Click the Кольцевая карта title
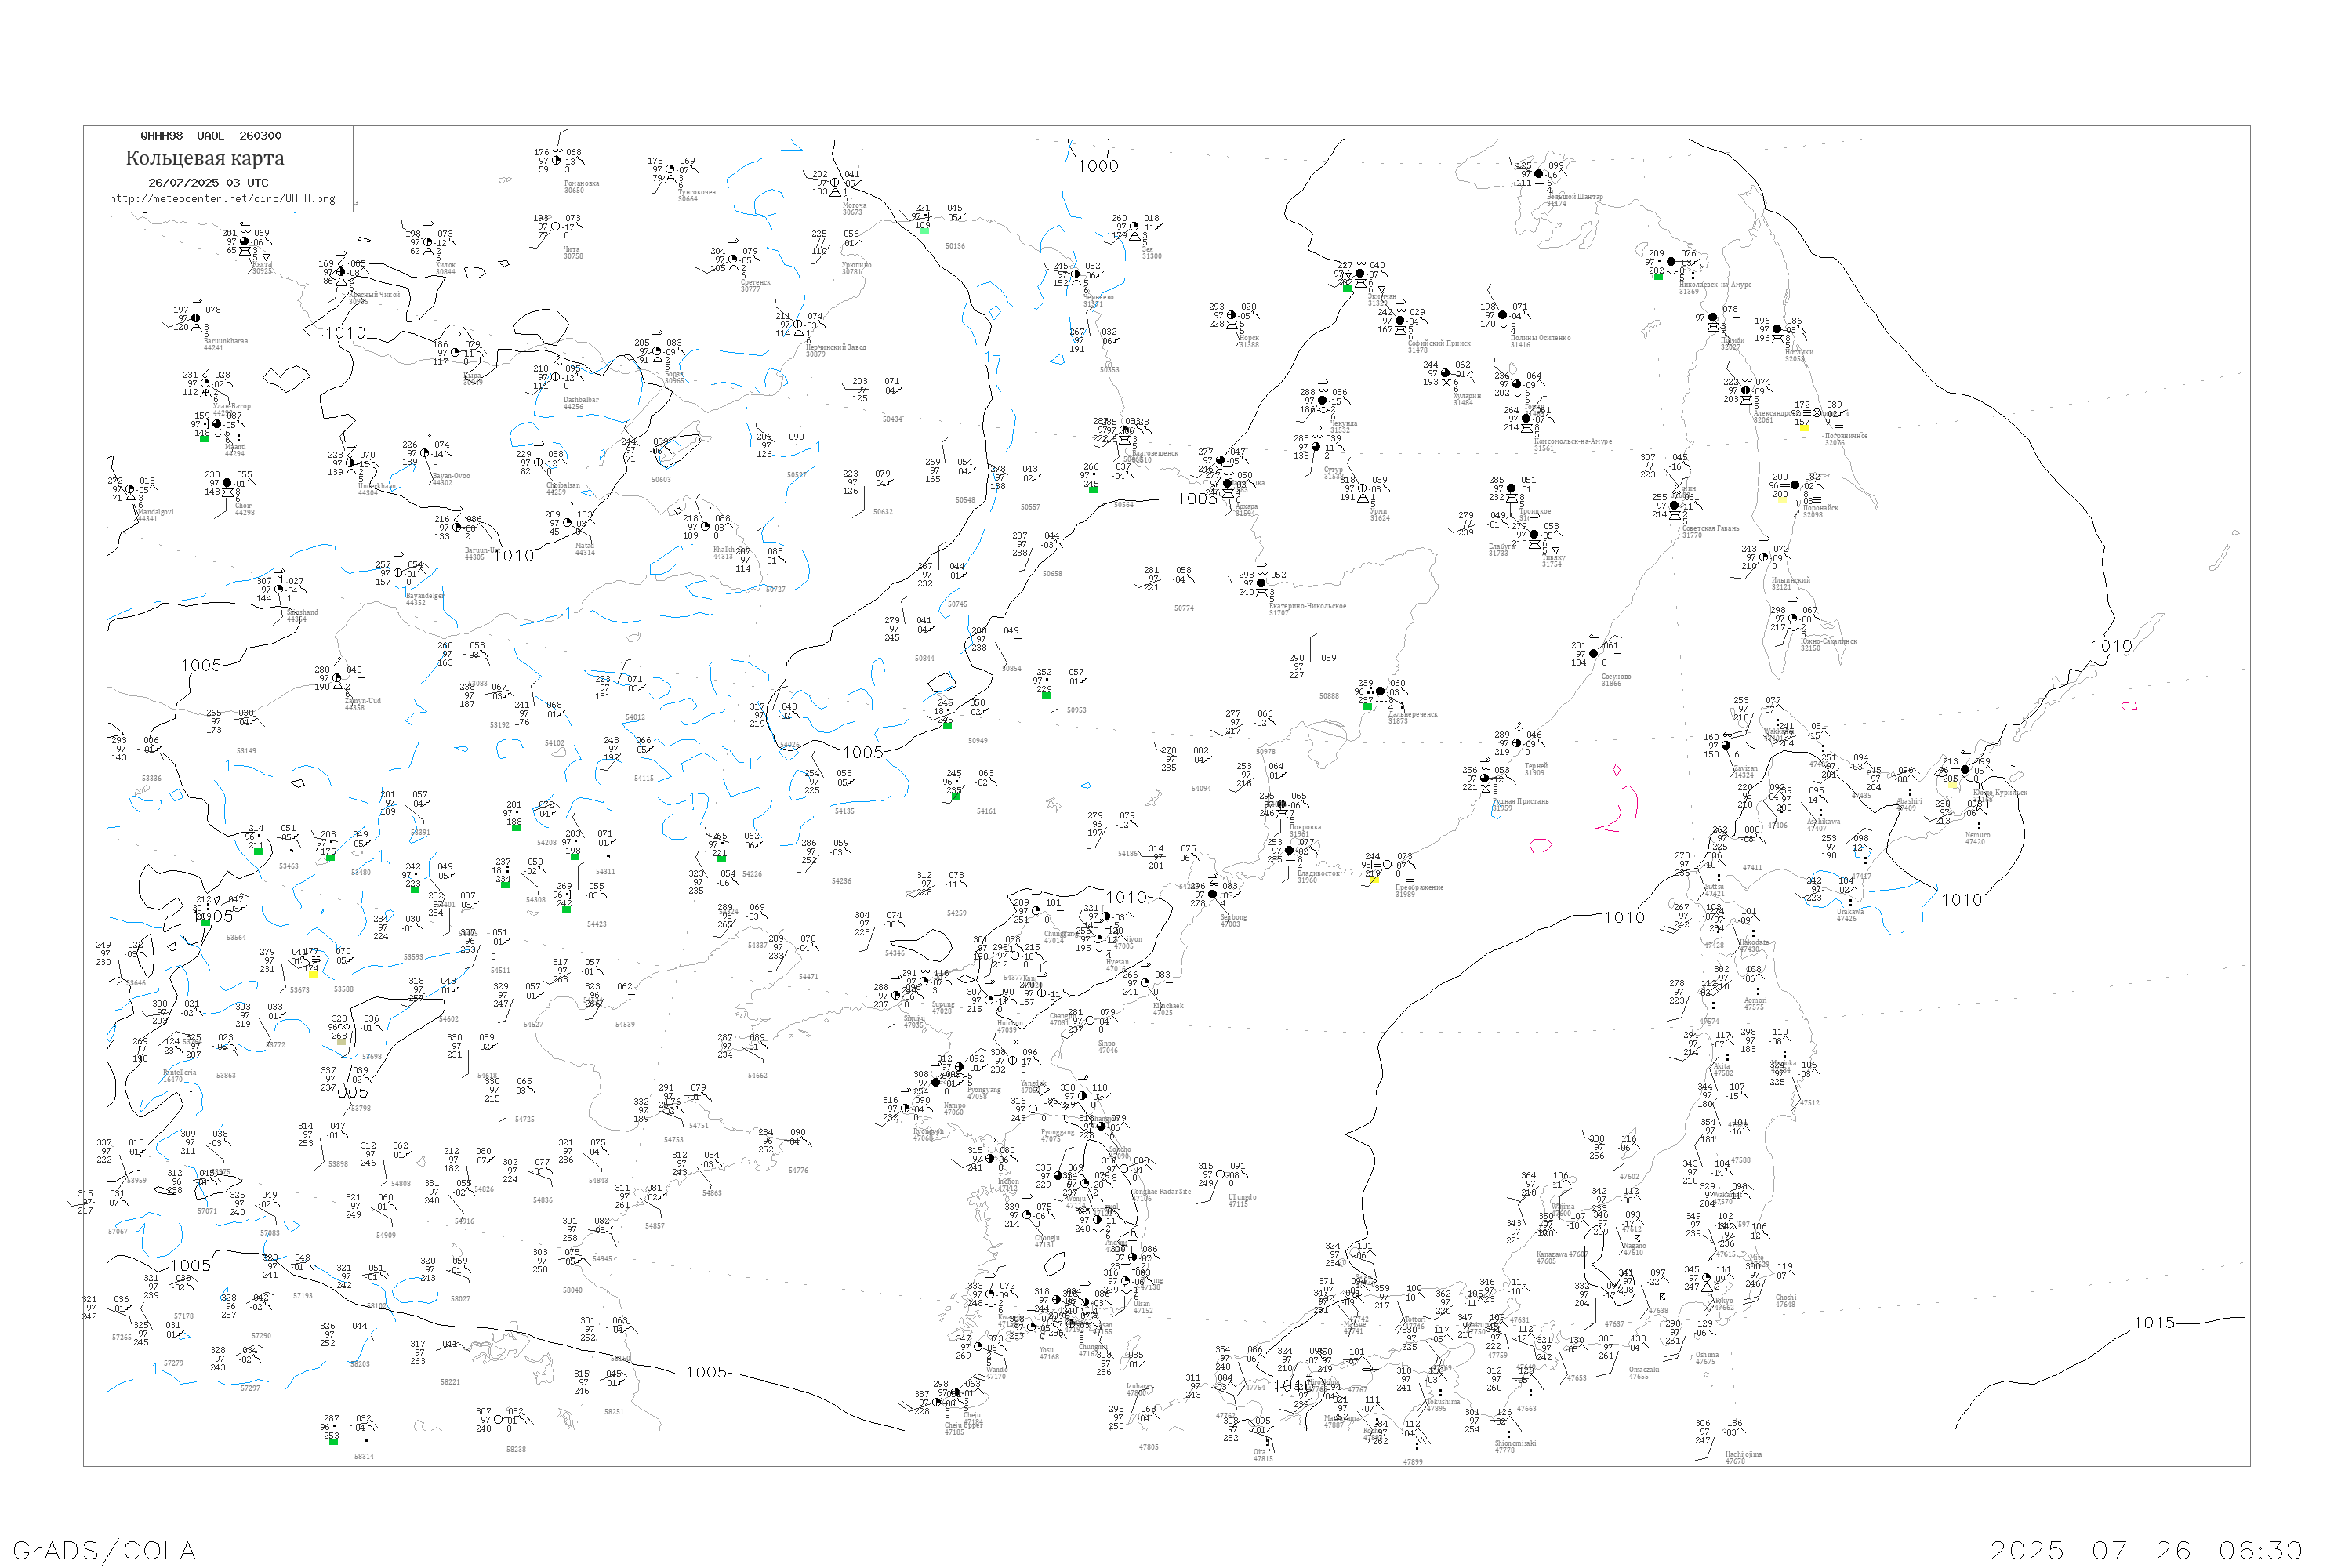Viewport: 2352px width, 1568px height. [205, 158]
